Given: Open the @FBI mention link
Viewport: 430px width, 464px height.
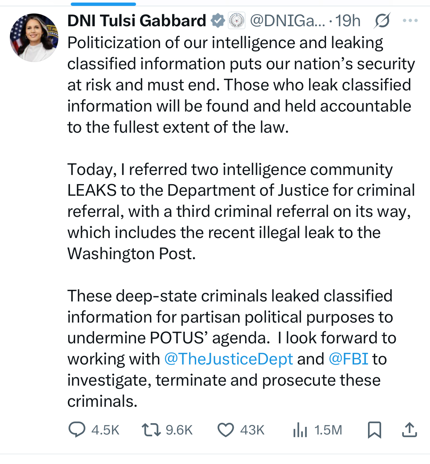Looking at the screenshot, I should (348, 359).
